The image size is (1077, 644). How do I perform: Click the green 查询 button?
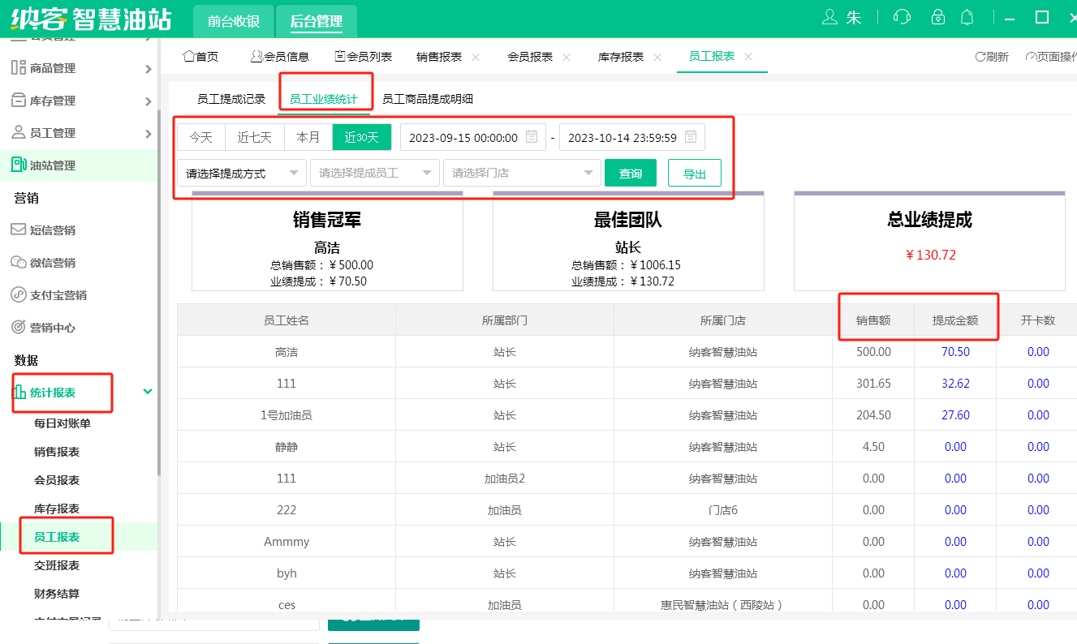tap(631, 173)
